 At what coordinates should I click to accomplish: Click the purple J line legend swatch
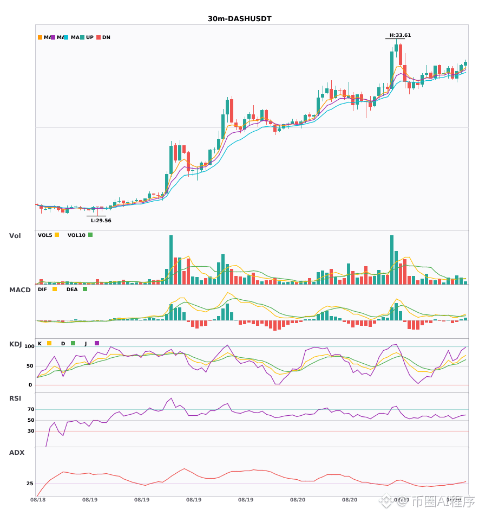click(x=97, y=343)
